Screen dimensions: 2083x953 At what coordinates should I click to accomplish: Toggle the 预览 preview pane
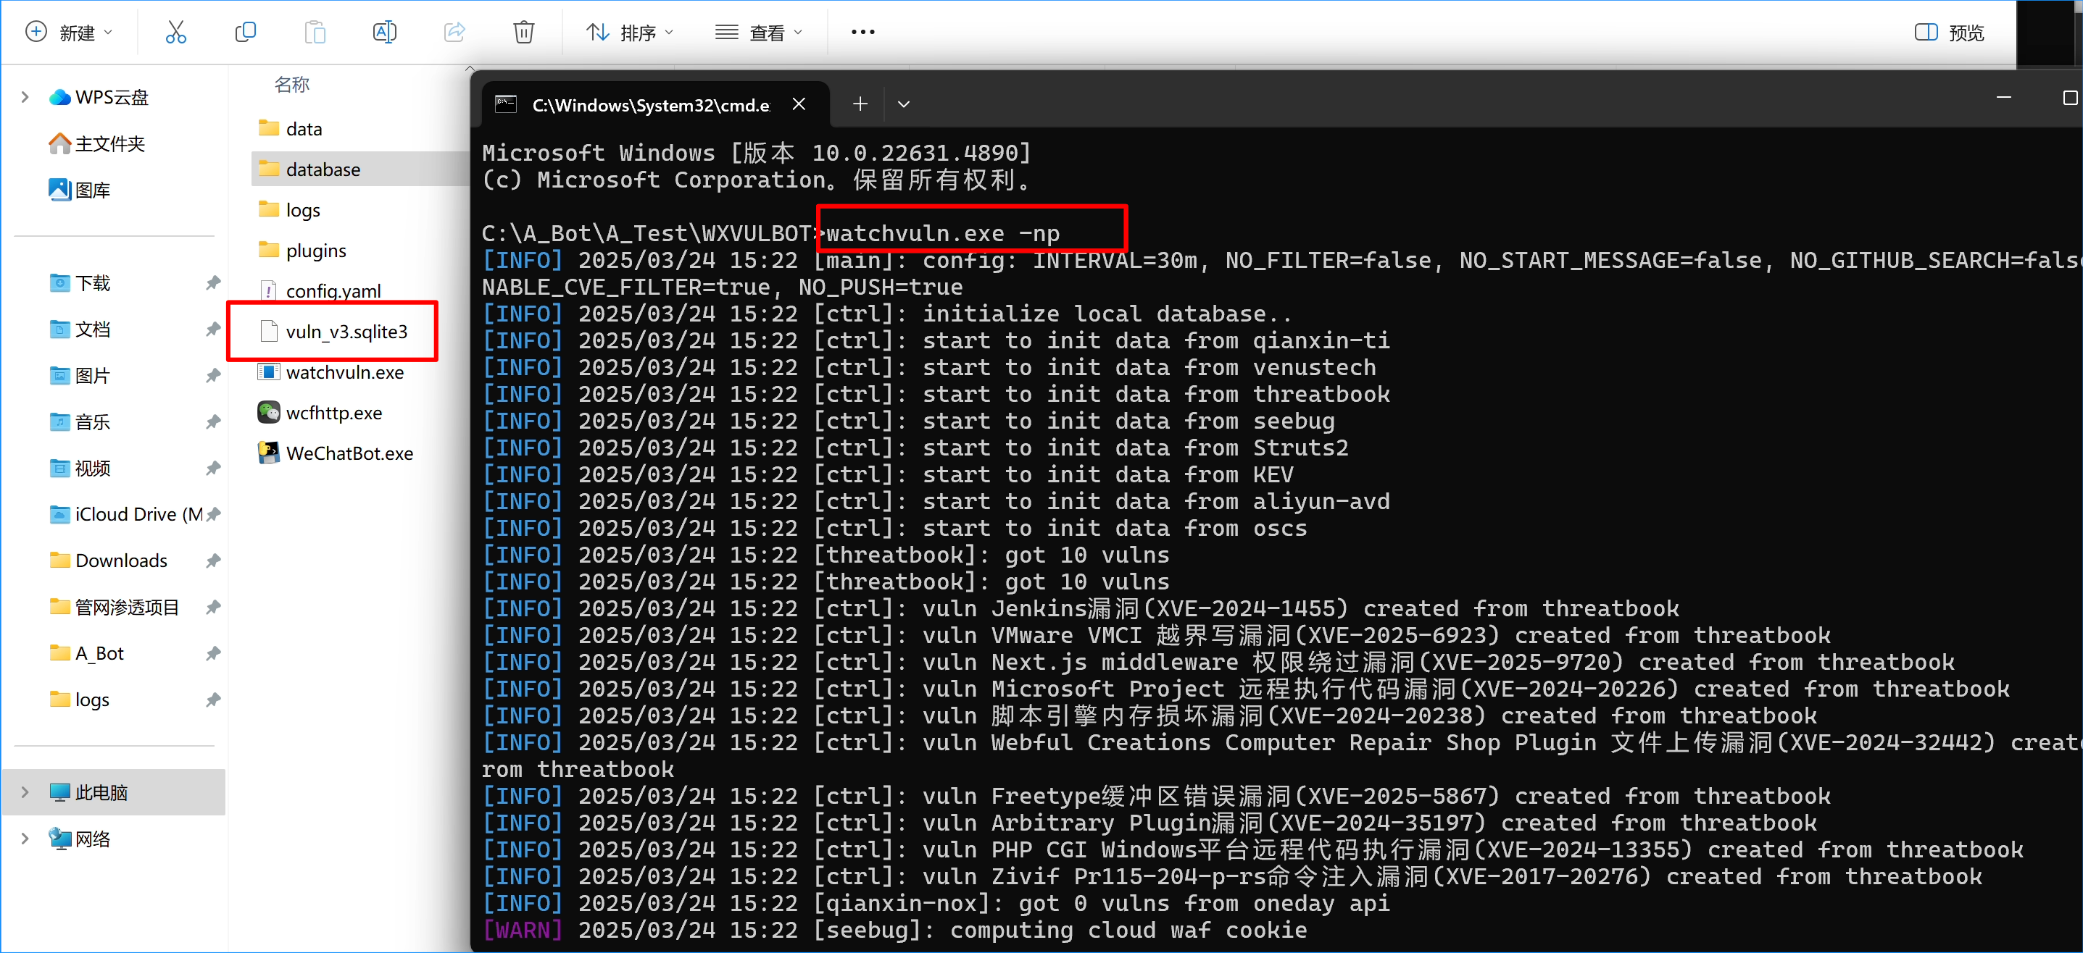point(1949,33)
